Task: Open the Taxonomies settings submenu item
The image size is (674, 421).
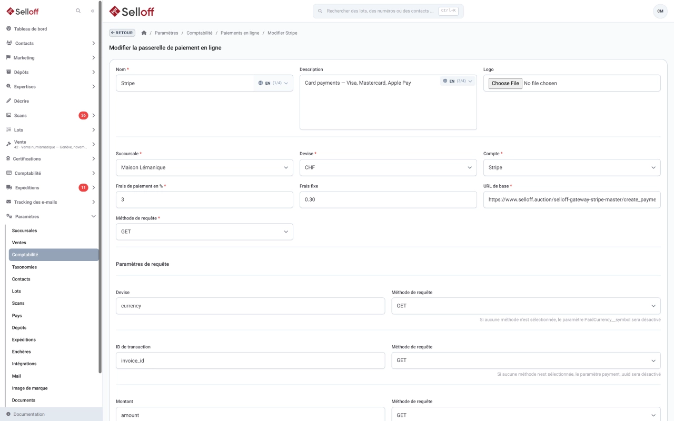Action: pyautogui.click(x=54, y=267)
